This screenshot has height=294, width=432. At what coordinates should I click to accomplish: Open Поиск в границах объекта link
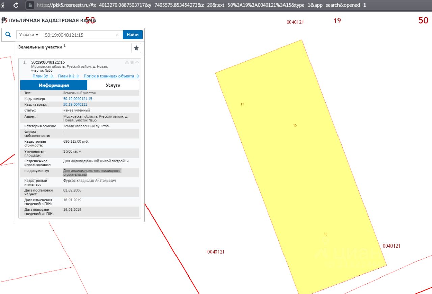pyautogui.click(x=111, y=76)
